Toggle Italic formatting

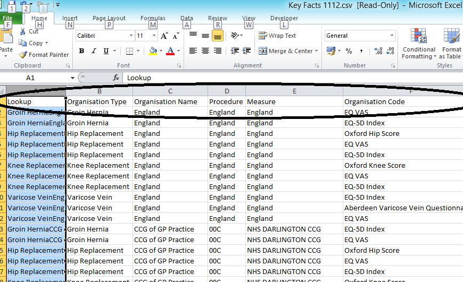pyautogui.click(x=94, y=51)
